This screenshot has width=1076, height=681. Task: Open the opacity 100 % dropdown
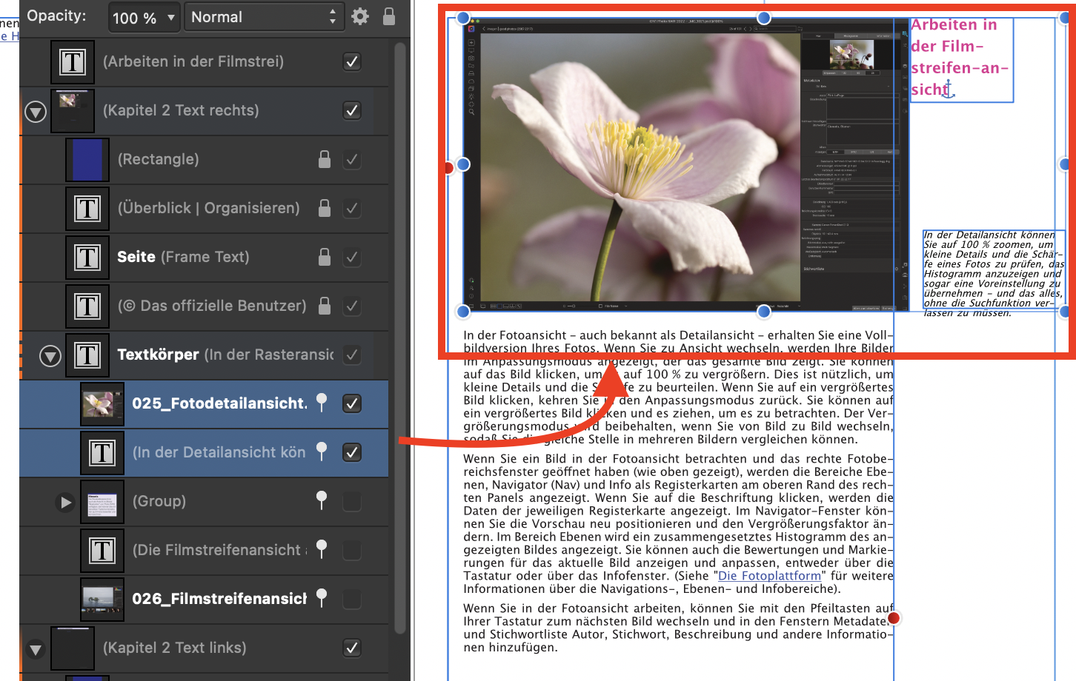click(144, 17)
